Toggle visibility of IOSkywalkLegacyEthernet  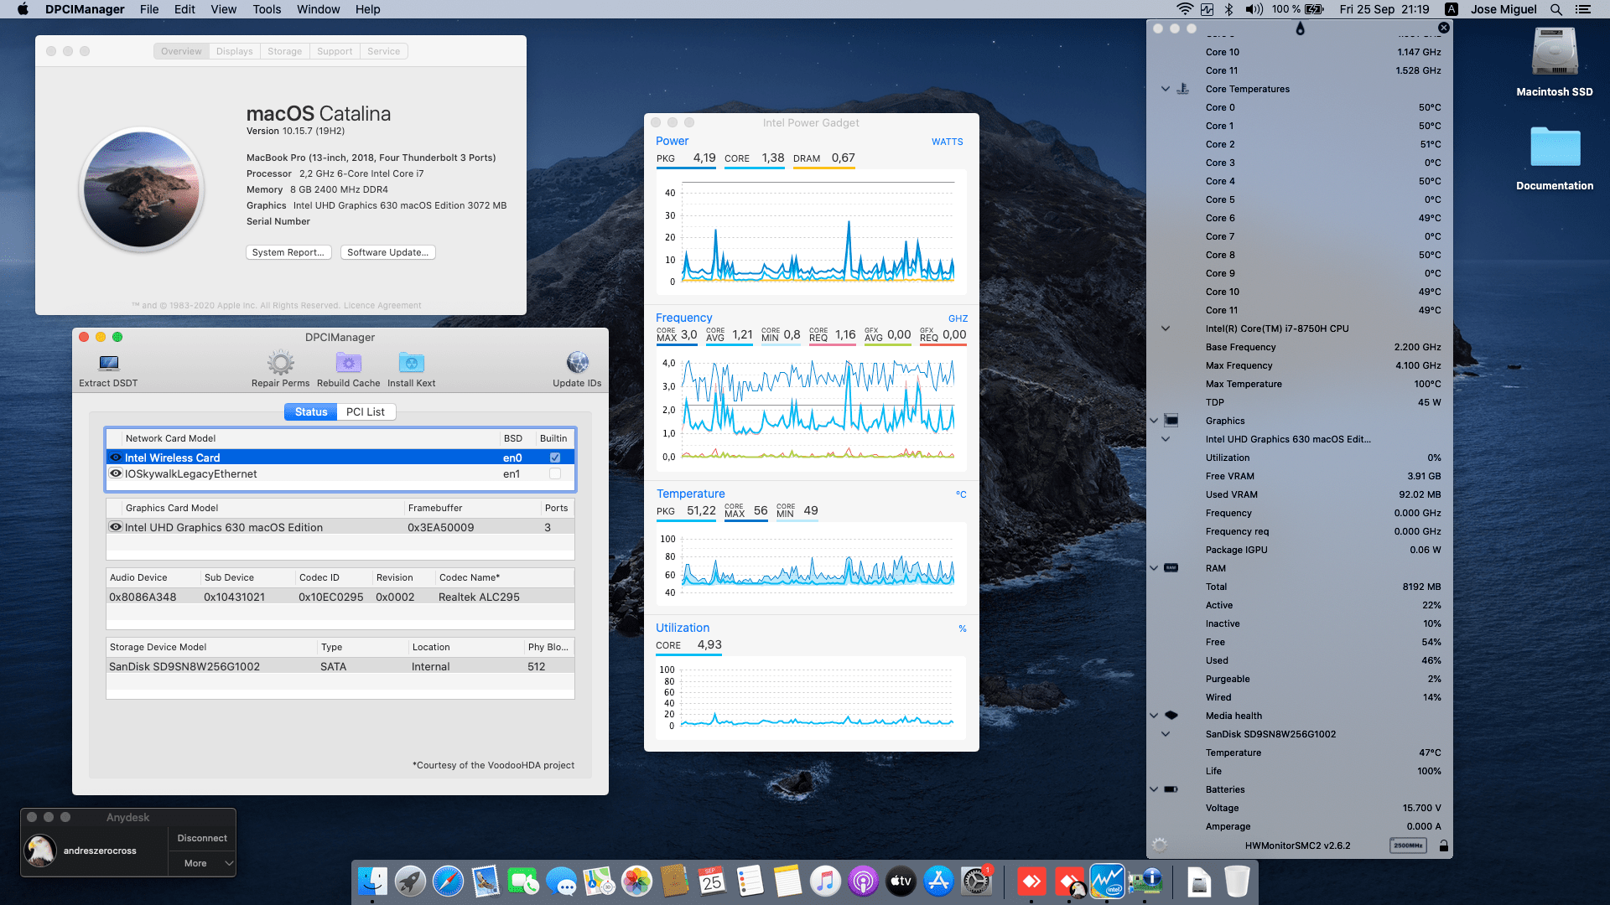[116, 473]
